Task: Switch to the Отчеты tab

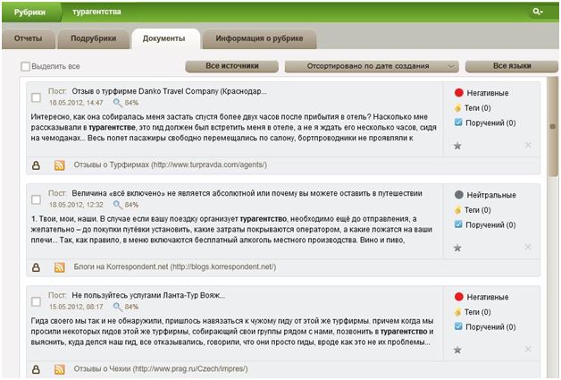Action: point(27,39)
